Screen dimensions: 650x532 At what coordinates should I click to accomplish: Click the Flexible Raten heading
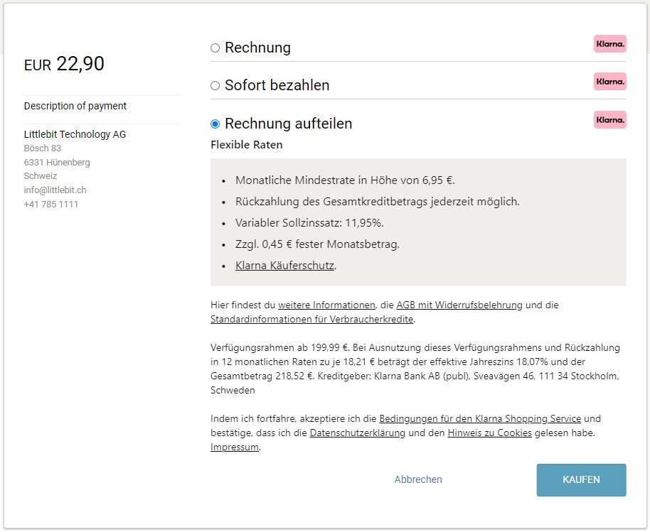coord(247,145)
